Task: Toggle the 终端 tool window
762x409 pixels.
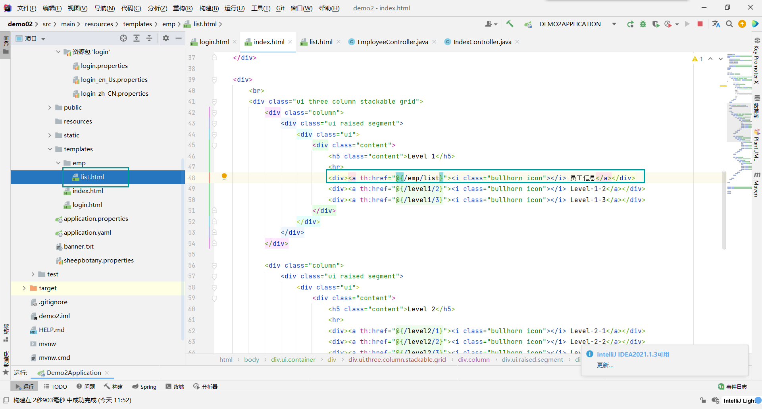Action: tap(175, 386)
